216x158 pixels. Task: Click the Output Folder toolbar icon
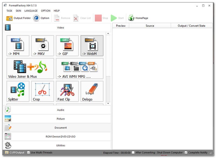click(9, 18)
